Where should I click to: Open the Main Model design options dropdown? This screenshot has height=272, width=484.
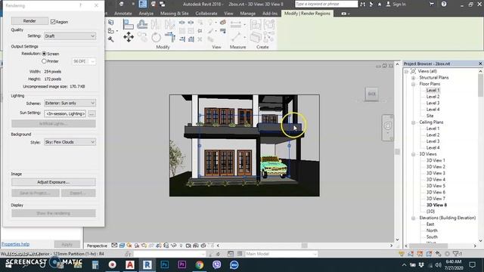[281, 254]
